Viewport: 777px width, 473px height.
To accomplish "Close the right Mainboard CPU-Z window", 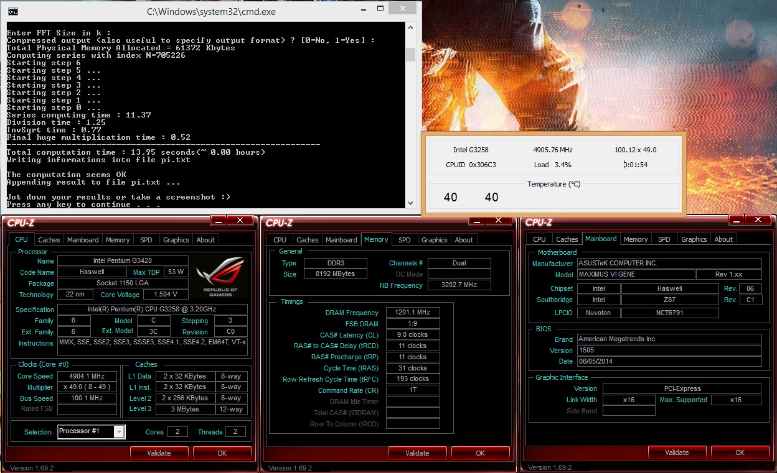I will (758, 220).
